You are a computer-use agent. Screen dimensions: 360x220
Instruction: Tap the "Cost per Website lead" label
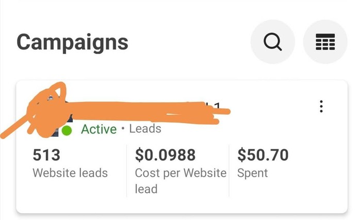180,180
